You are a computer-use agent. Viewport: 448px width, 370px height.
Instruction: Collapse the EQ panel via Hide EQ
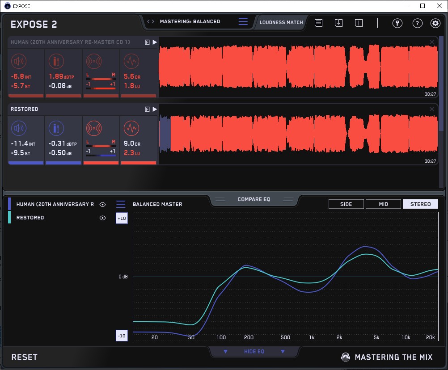coord(254,352)
